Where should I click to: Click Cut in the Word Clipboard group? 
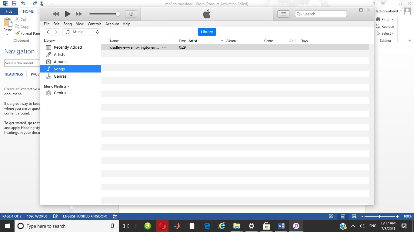click(x=21, y=19)
